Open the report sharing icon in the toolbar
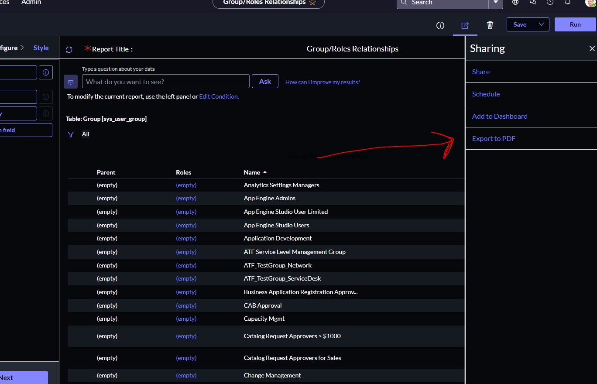The width and height of the screenshot is (597, 384). tap(465, 25)
